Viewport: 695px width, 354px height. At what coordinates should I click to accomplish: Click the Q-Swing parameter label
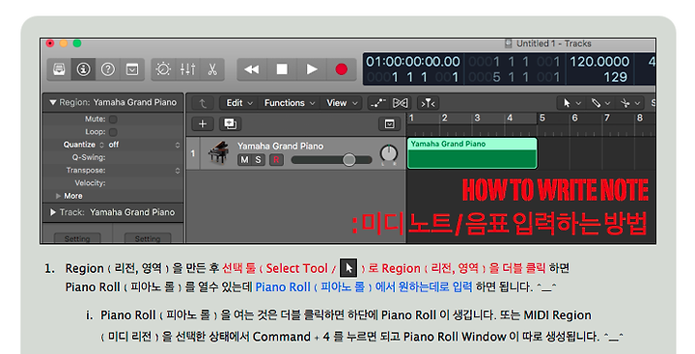coord(89,158)
